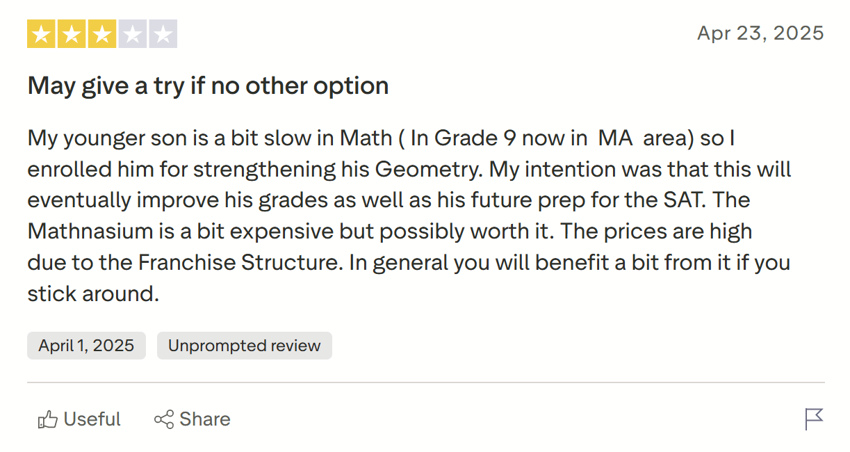Select the second star in the rating
Screen dimensions: 850x452
(72, 33)
